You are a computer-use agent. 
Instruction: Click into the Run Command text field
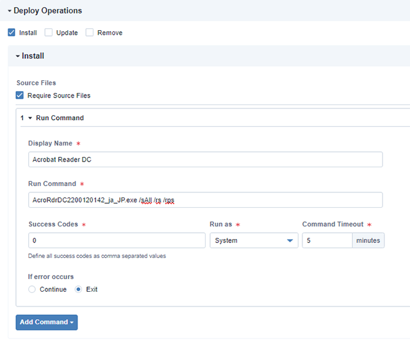(205, 200)
